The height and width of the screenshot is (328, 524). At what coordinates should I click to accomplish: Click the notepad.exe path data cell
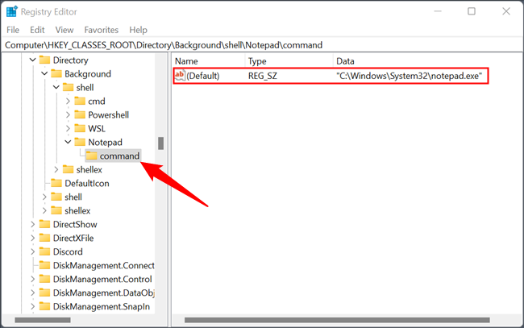410,76
